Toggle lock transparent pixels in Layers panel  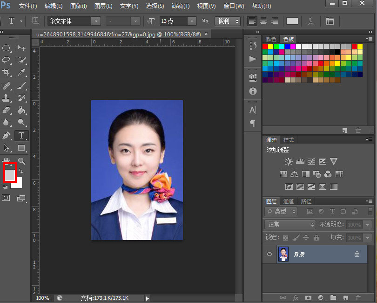286,238
